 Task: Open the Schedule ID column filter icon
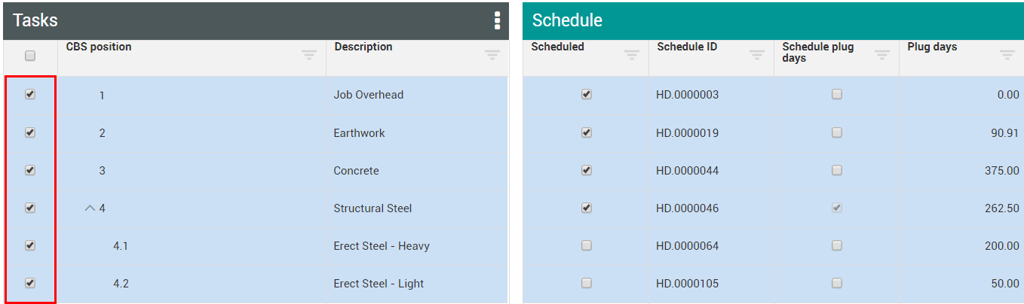tap(757, 54)
